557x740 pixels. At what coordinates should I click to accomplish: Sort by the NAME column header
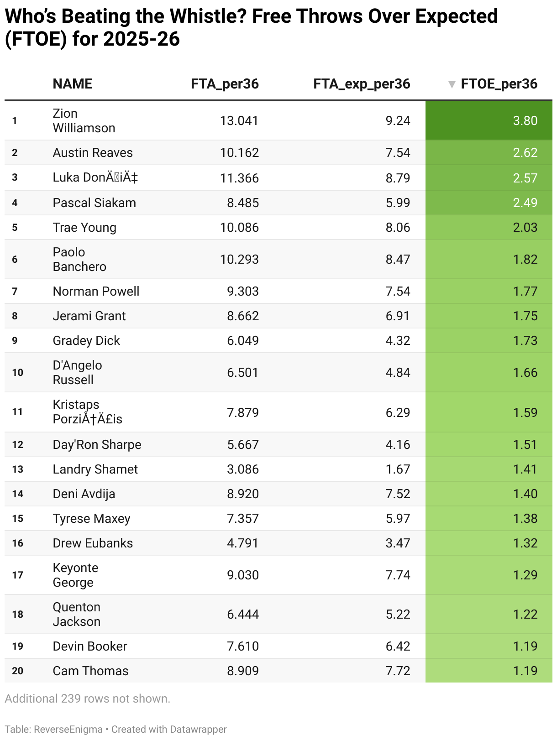point(73,84)
